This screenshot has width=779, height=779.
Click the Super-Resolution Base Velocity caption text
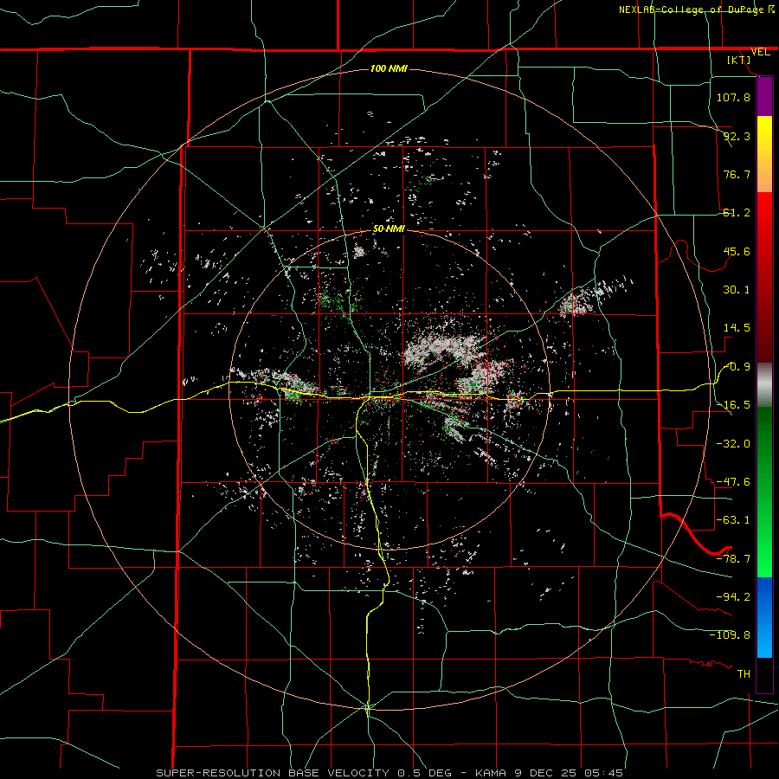[x=389, y=773]
